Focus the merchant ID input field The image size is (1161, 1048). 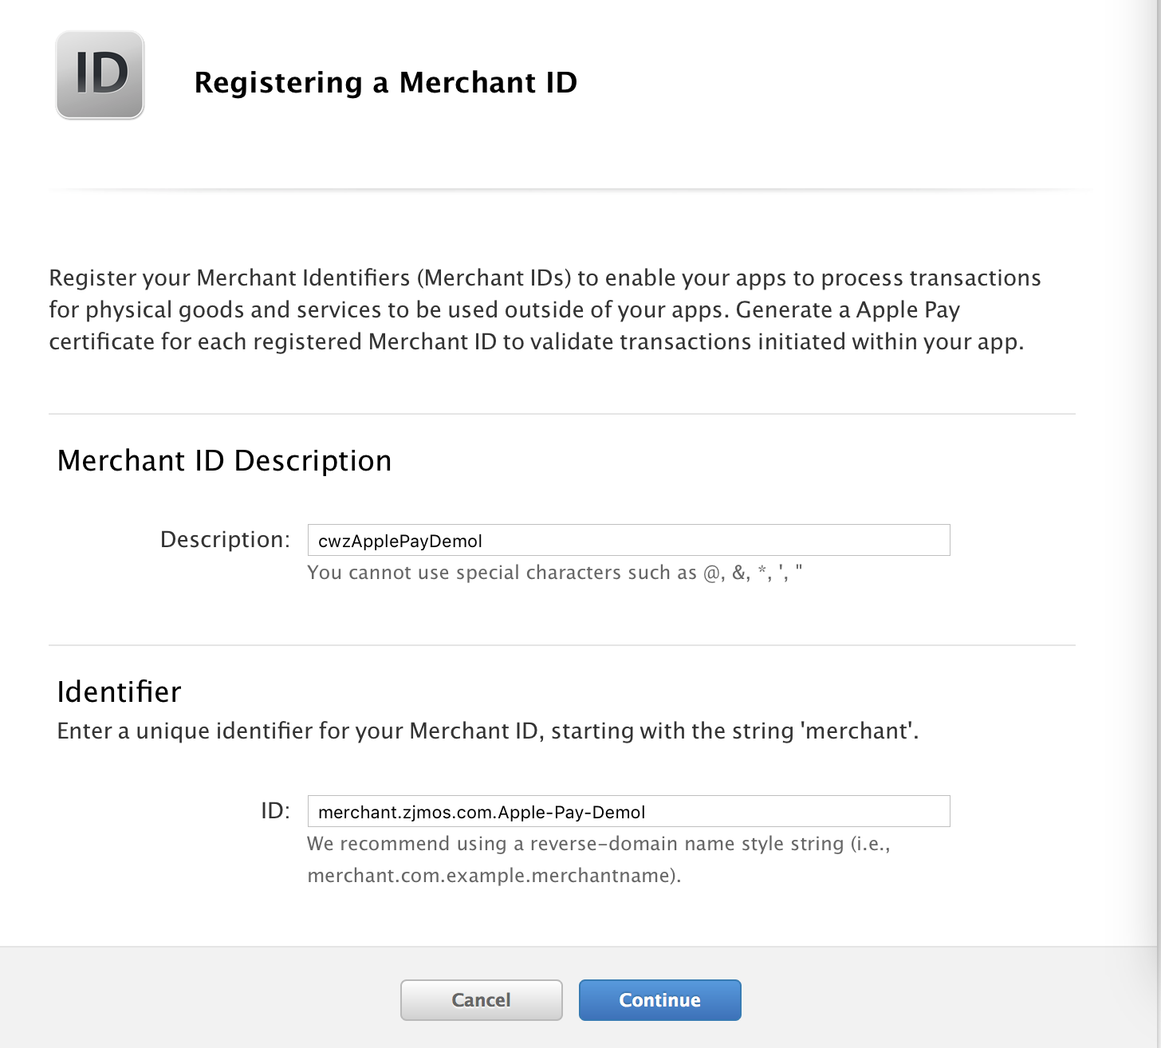click(x=628, y=811)
